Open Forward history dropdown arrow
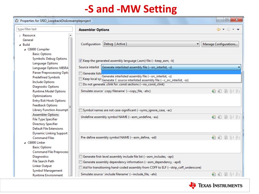The height and width of the screenshot is (194, 259). (x=233, y=29)
